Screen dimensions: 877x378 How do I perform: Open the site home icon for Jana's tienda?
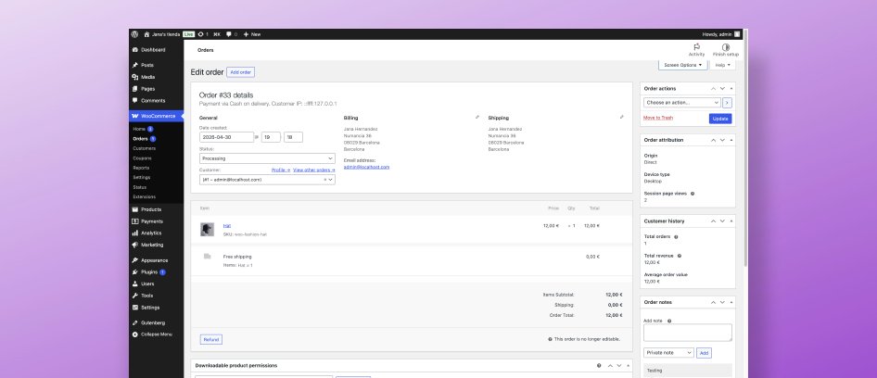coord(146,34)
